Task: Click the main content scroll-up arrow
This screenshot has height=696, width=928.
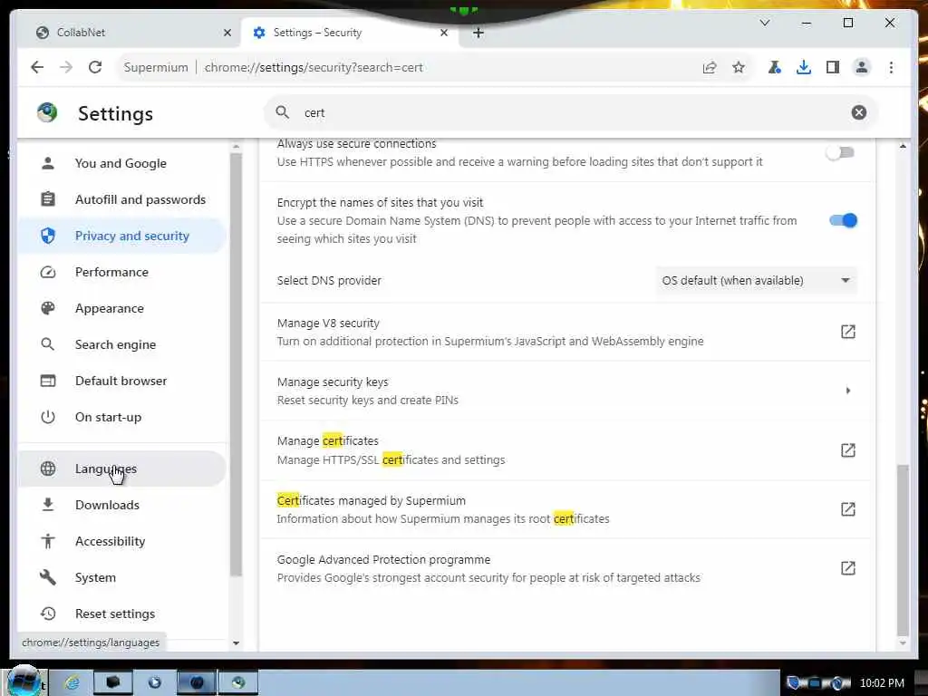Action: tap(903, 146)
